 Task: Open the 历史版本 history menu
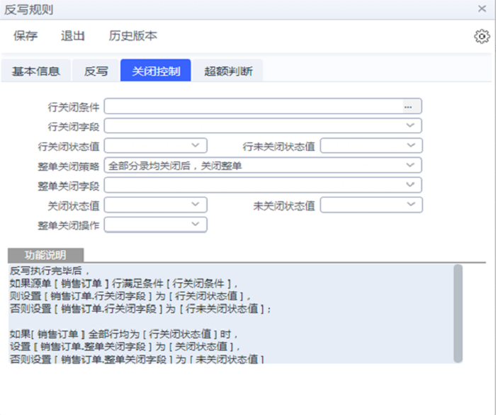[x=133, y=36]
